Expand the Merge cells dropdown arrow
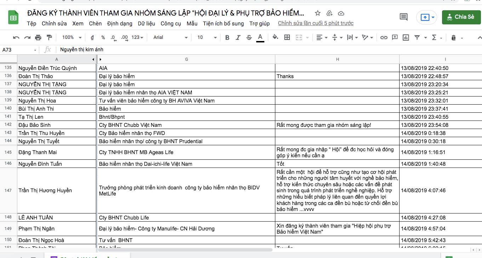 pos(307,37)
